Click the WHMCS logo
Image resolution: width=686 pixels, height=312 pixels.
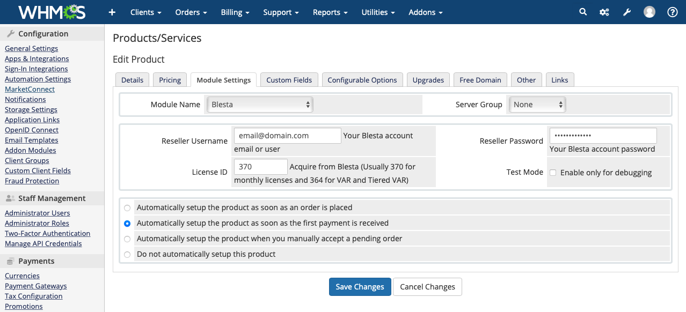tap(52, 12)
